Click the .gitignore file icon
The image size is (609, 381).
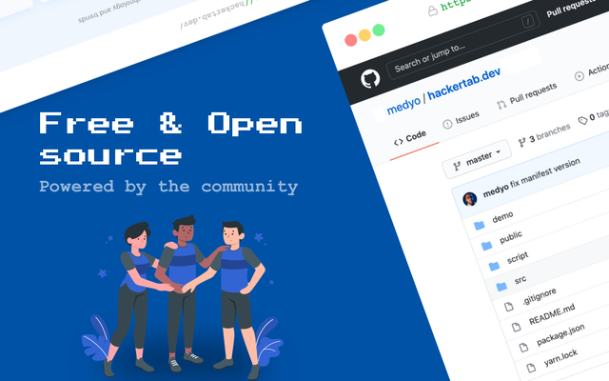click(509, 307)
